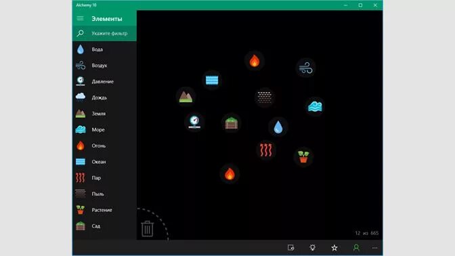This screenshot has width=455, height=256.
Task: Maximize the Alchemy 10 window
Action: (360, 5)
